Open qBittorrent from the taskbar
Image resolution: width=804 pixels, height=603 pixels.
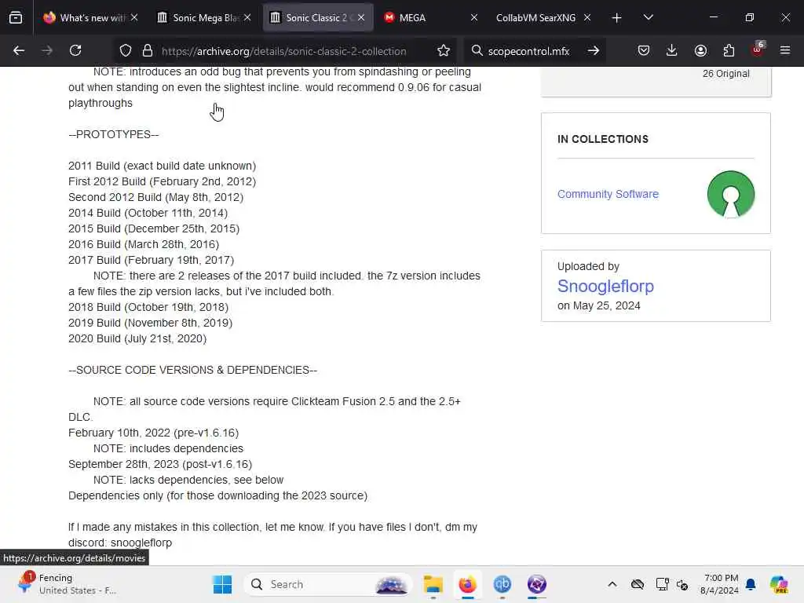point(502,584)
